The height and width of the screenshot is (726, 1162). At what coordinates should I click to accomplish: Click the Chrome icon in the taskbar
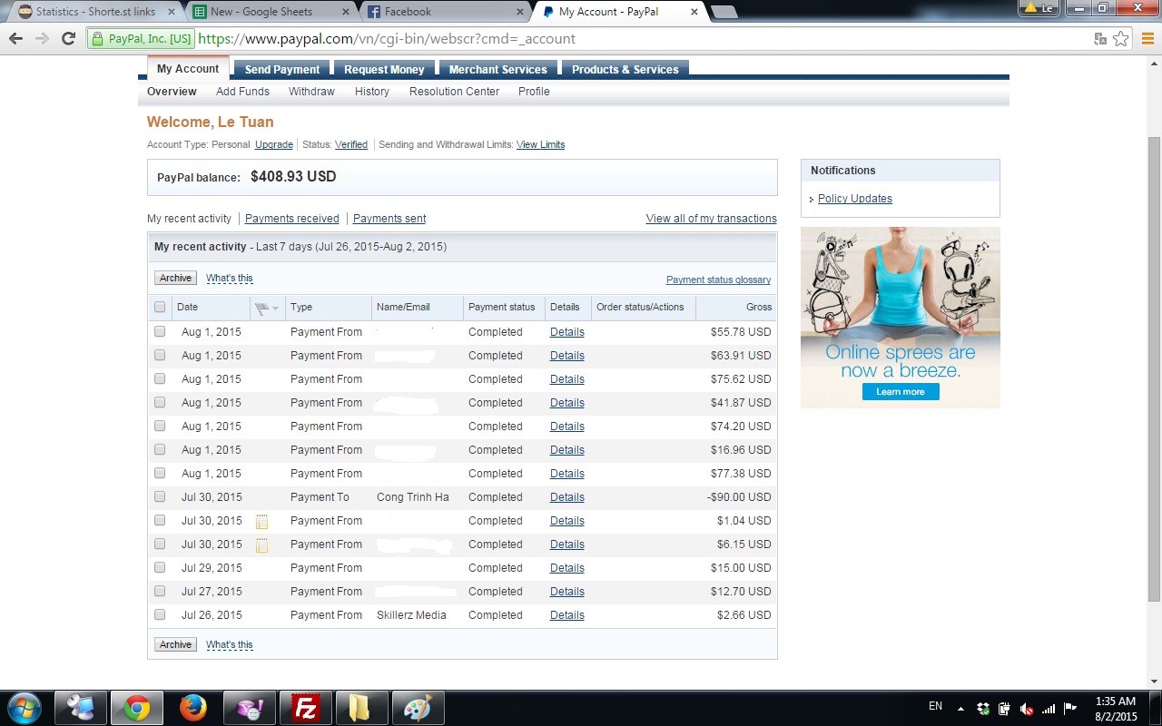coord(137,708)
